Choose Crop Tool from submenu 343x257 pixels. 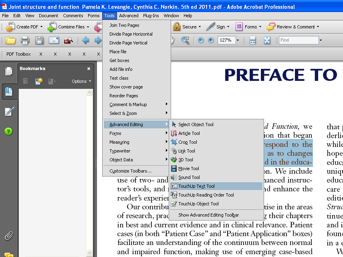216,142
